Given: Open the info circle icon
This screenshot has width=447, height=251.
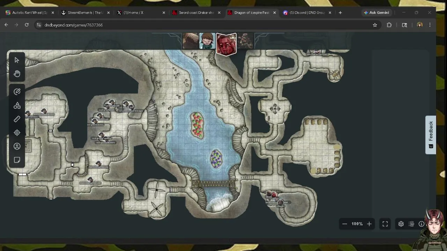Looking at the screenshot, I should (422, 224).
